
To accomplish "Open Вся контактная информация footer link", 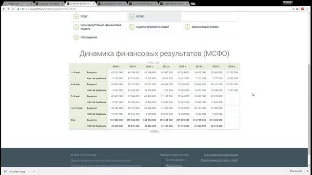I will pyautogui.click(x=220, y=155).
